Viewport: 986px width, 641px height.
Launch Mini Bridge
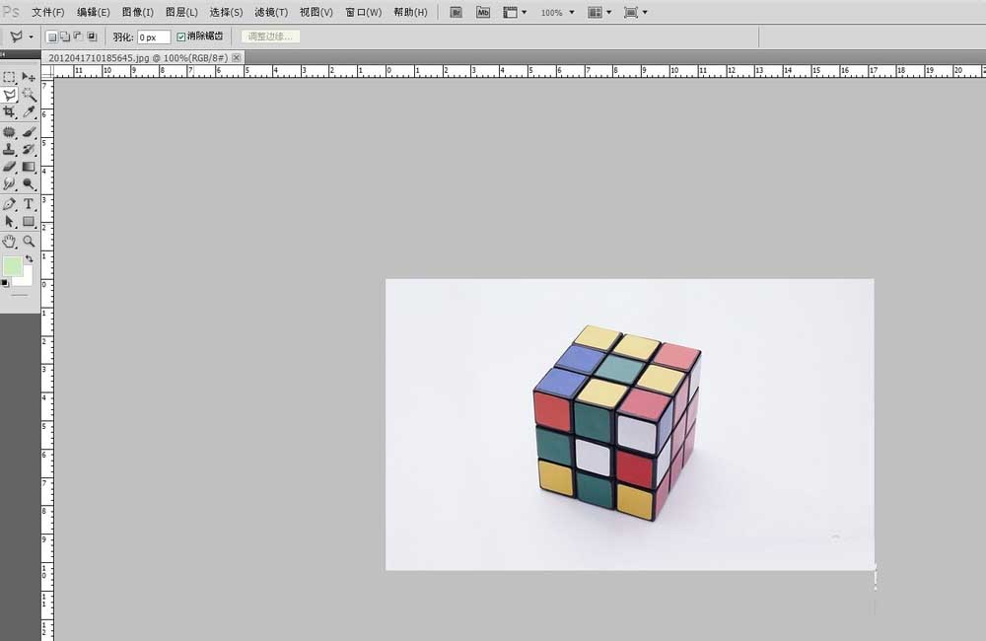(x=482, y=12)
